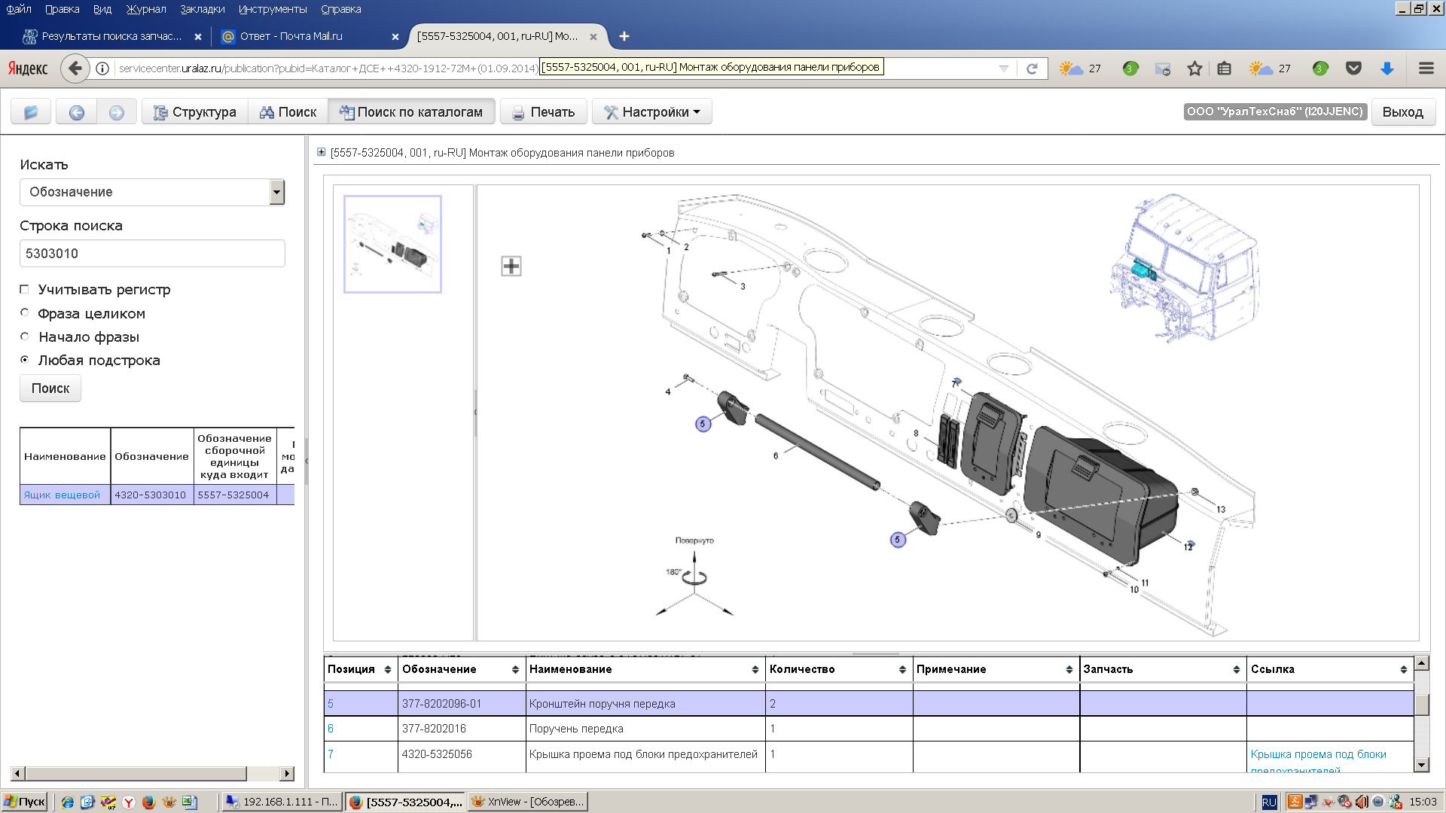1446x813 pixels.
Task: Select the Фраза целиком radio option
Action: 25,312
